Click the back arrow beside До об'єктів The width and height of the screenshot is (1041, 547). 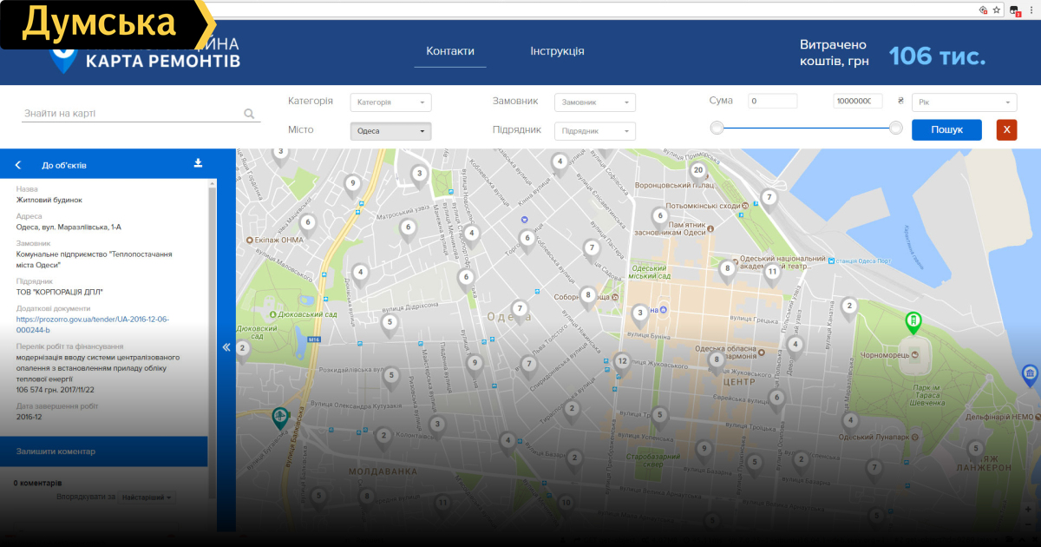click(x=18, y=165)
